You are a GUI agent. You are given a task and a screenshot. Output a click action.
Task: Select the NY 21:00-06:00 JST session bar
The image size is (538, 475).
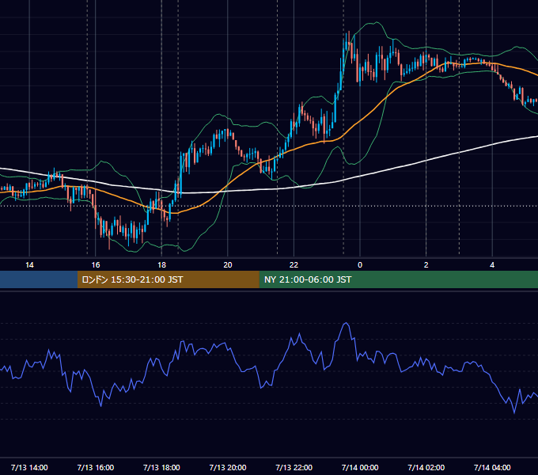(398, 279)
